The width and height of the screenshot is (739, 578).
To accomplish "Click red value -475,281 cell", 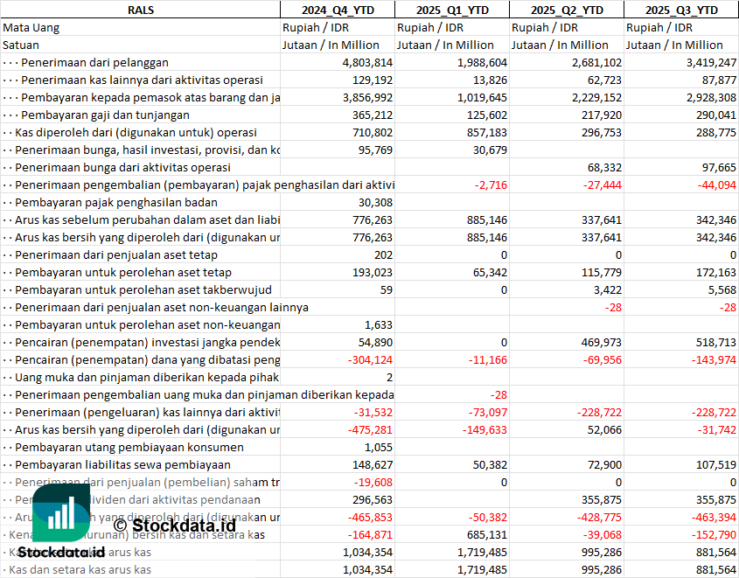I will tap(338, 429).
